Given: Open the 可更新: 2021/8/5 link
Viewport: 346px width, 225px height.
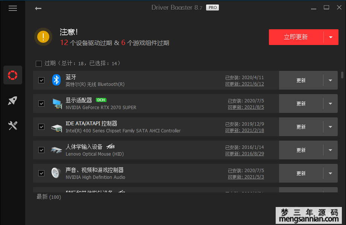Looking at the screenshot, I should [x=246, y=107].
